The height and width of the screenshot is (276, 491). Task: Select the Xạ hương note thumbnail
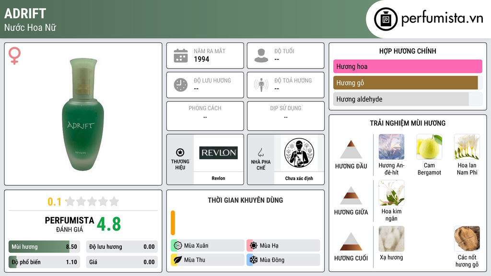(x=391, y=239)
